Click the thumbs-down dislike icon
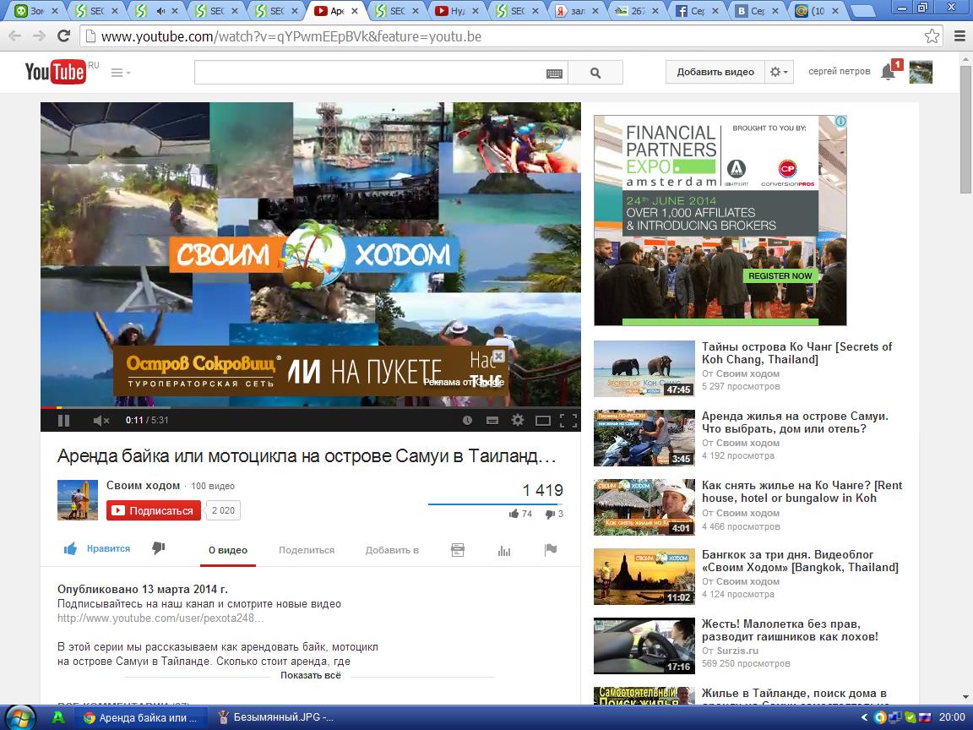This screenshot has height=730, width=973. 158,547
